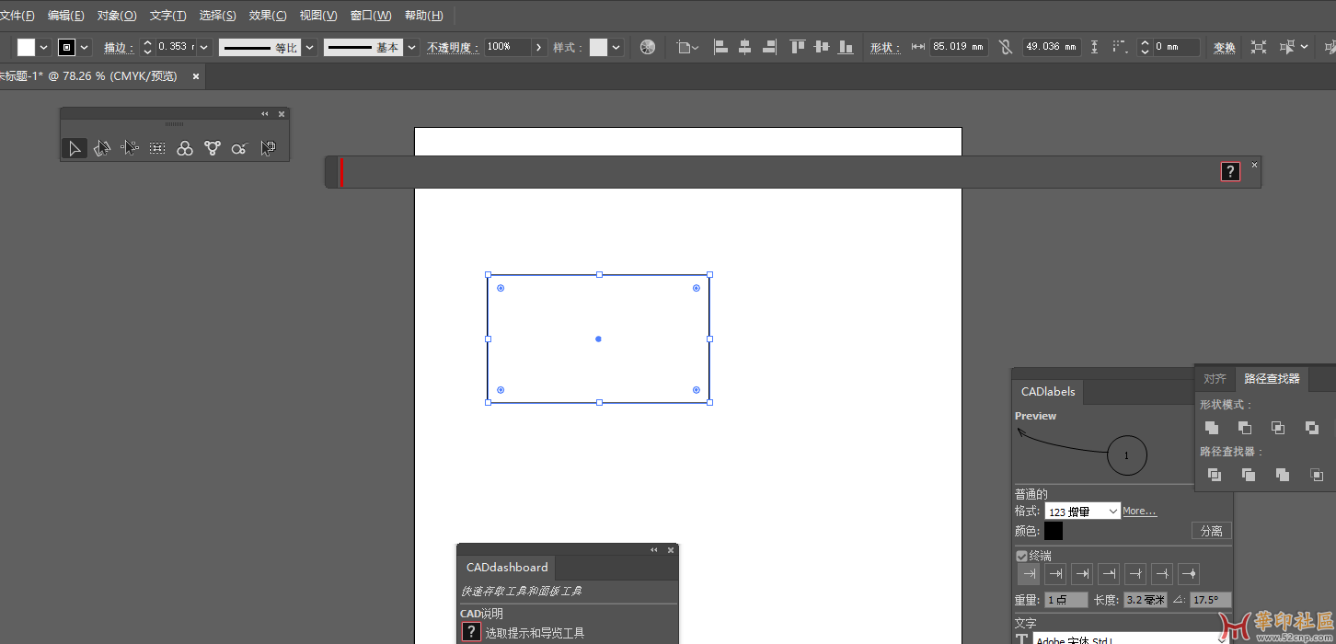This screenshot has height=644, width=1336.
Task: Click the isolate selected object icon
Action: (1258, 47)
